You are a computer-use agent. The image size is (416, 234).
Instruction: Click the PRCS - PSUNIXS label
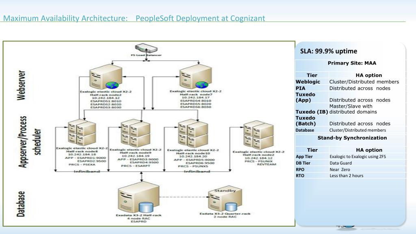coord(193,166)
